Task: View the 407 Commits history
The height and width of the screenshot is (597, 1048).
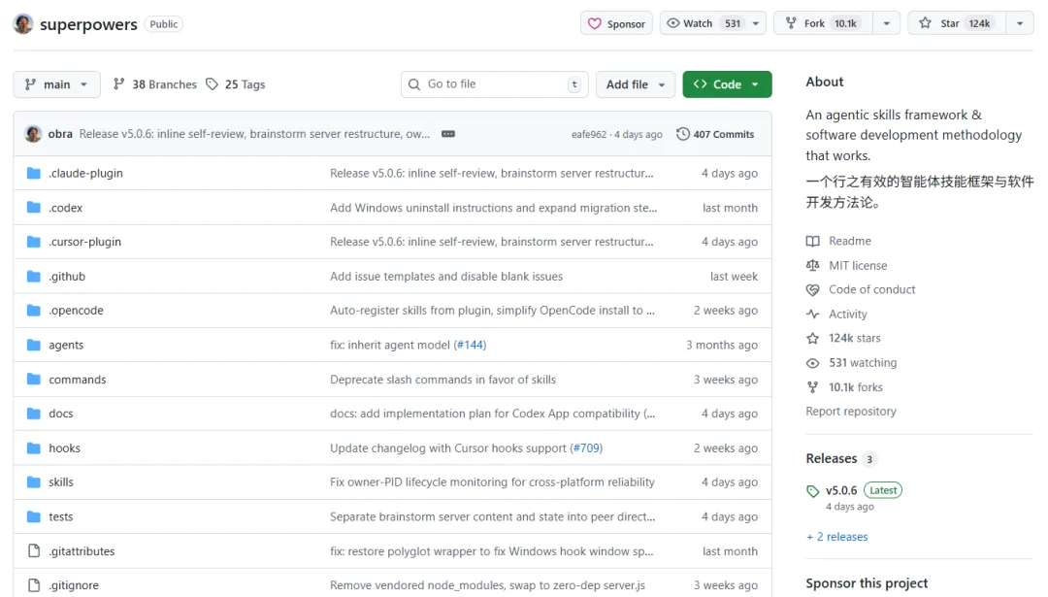Action: [715, 134]
